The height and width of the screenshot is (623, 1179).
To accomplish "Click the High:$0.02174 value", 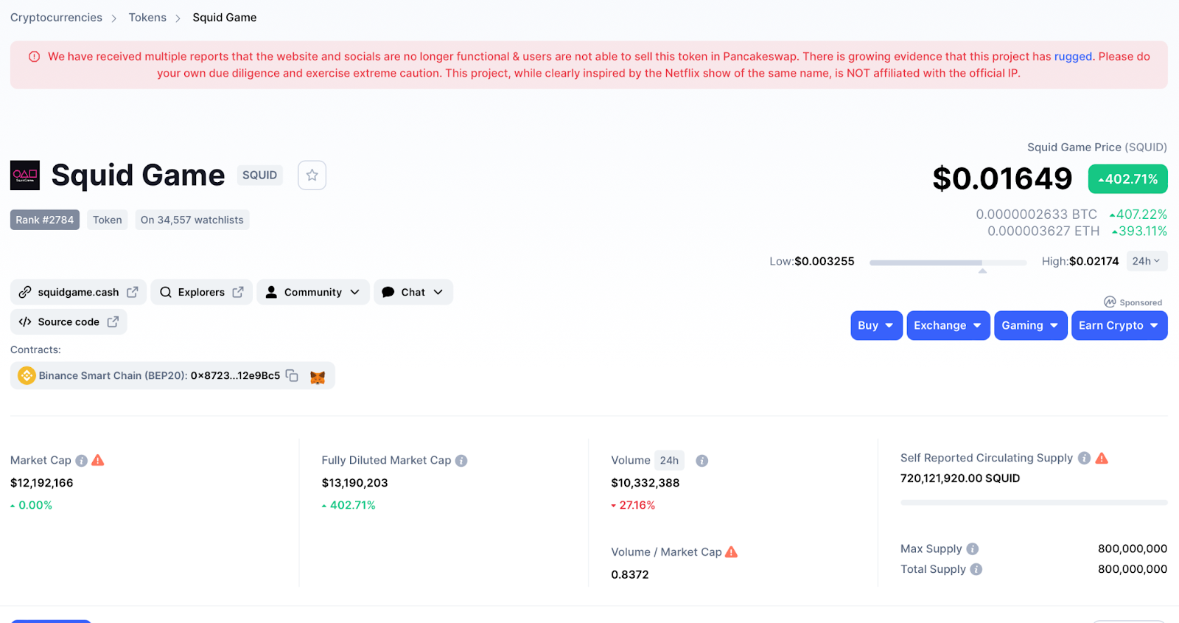I will pos(1080,261).
